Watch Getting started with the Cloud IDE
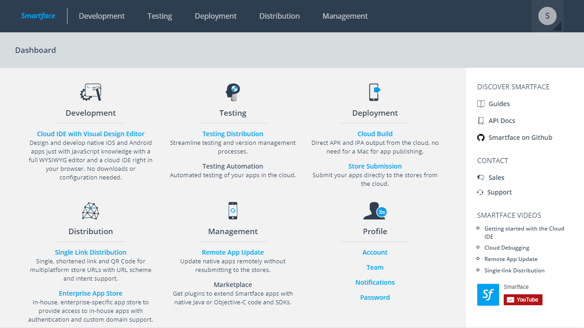The image size is (584, 328). [x=524, y=232]
